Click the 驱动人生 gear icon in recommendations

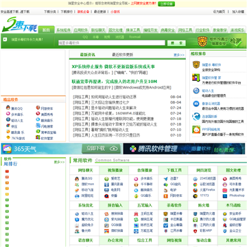click(x=196, y=91)
